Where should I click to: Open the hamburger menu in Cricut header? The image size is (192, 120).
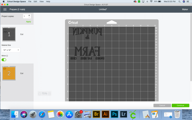point(5,9)
